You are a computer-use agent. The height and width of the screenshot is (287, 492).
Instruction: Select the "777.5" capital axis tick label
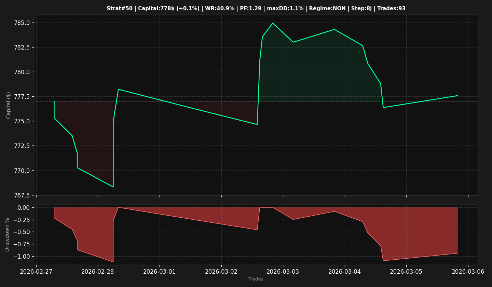click(22, 97)
